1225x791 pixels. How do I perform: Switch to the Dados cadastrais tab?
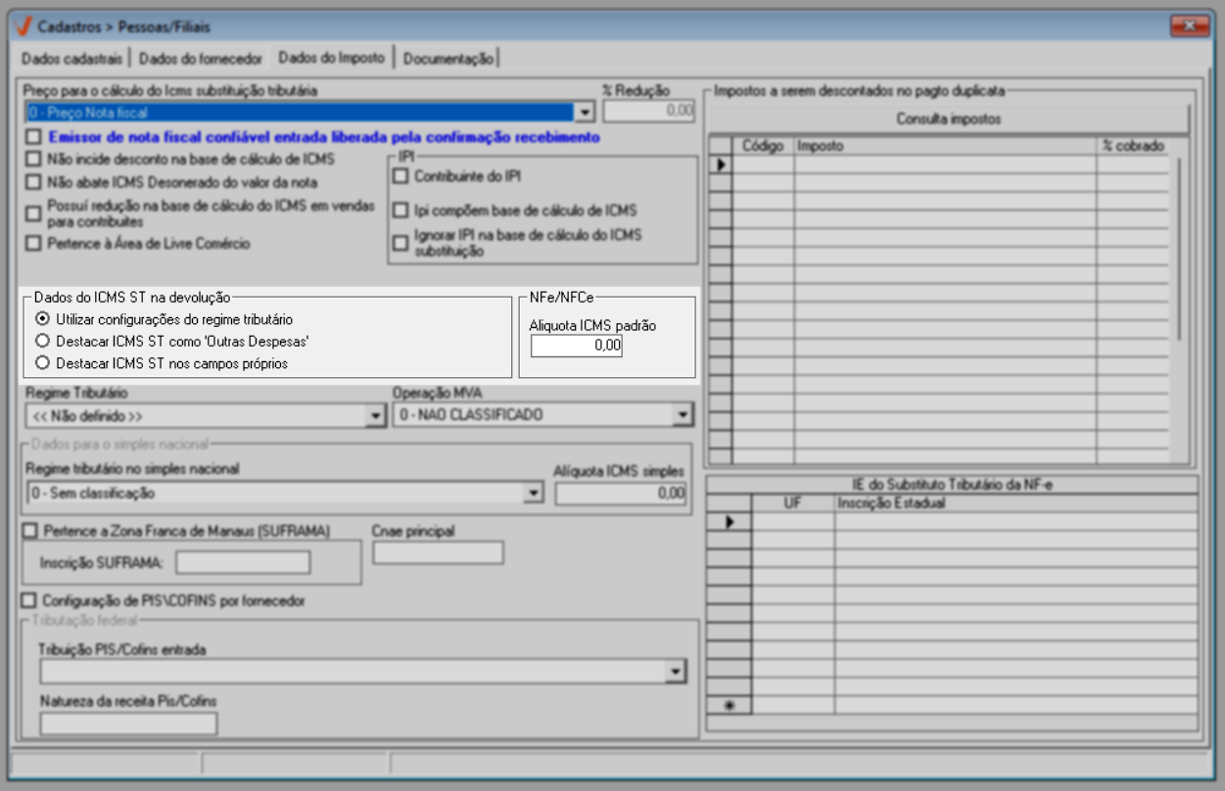[x=72, y=59]
